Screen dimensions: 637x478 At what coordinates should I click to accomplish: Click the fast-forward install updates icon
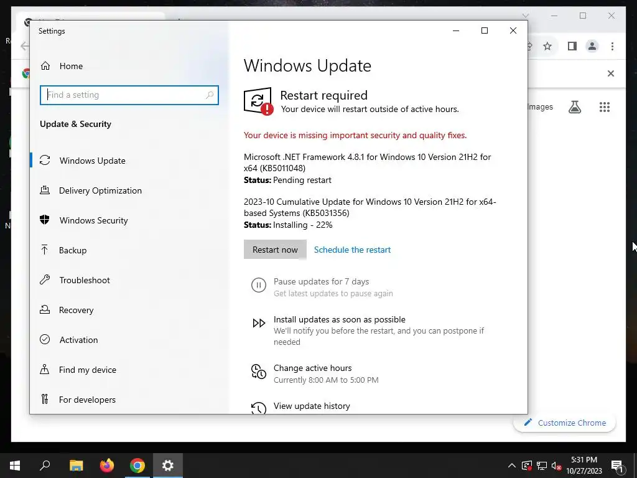[259, 323]
